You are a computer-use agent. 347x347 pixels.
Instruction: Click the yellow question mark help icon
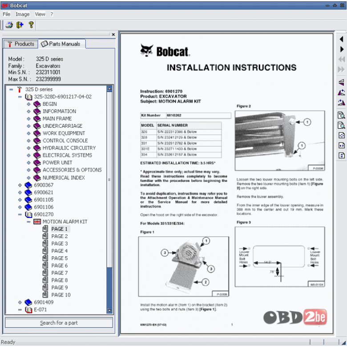point(31,24)
